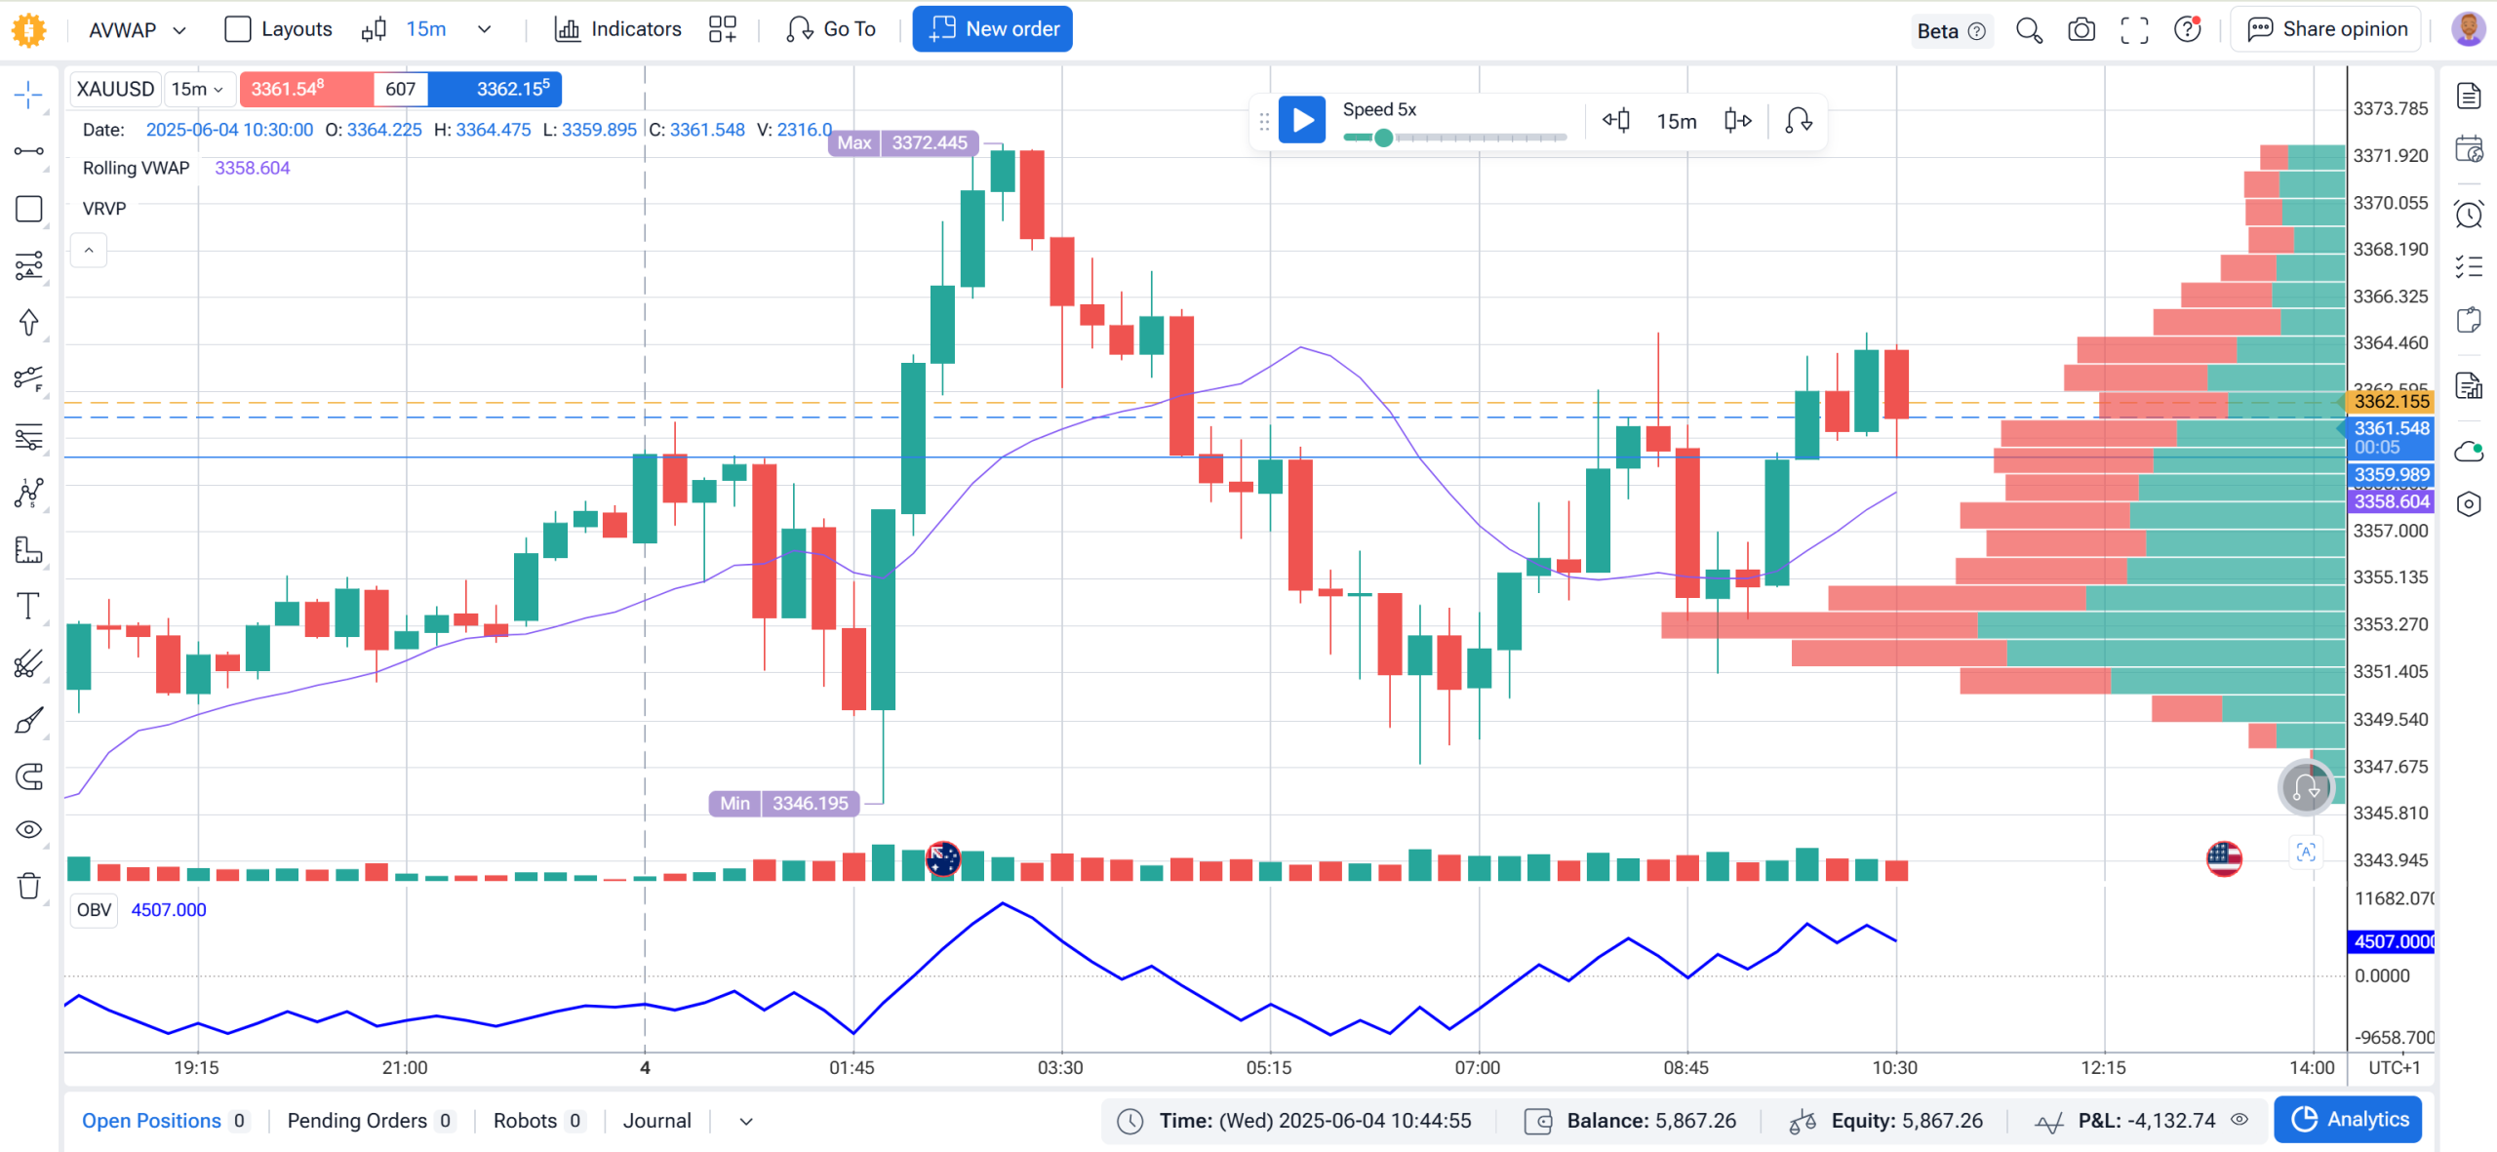This screenshot has height=1152, width=2497.
Task: Expand the 15m timeframe dropdown on symbol bar
Action: click(199, 89)
